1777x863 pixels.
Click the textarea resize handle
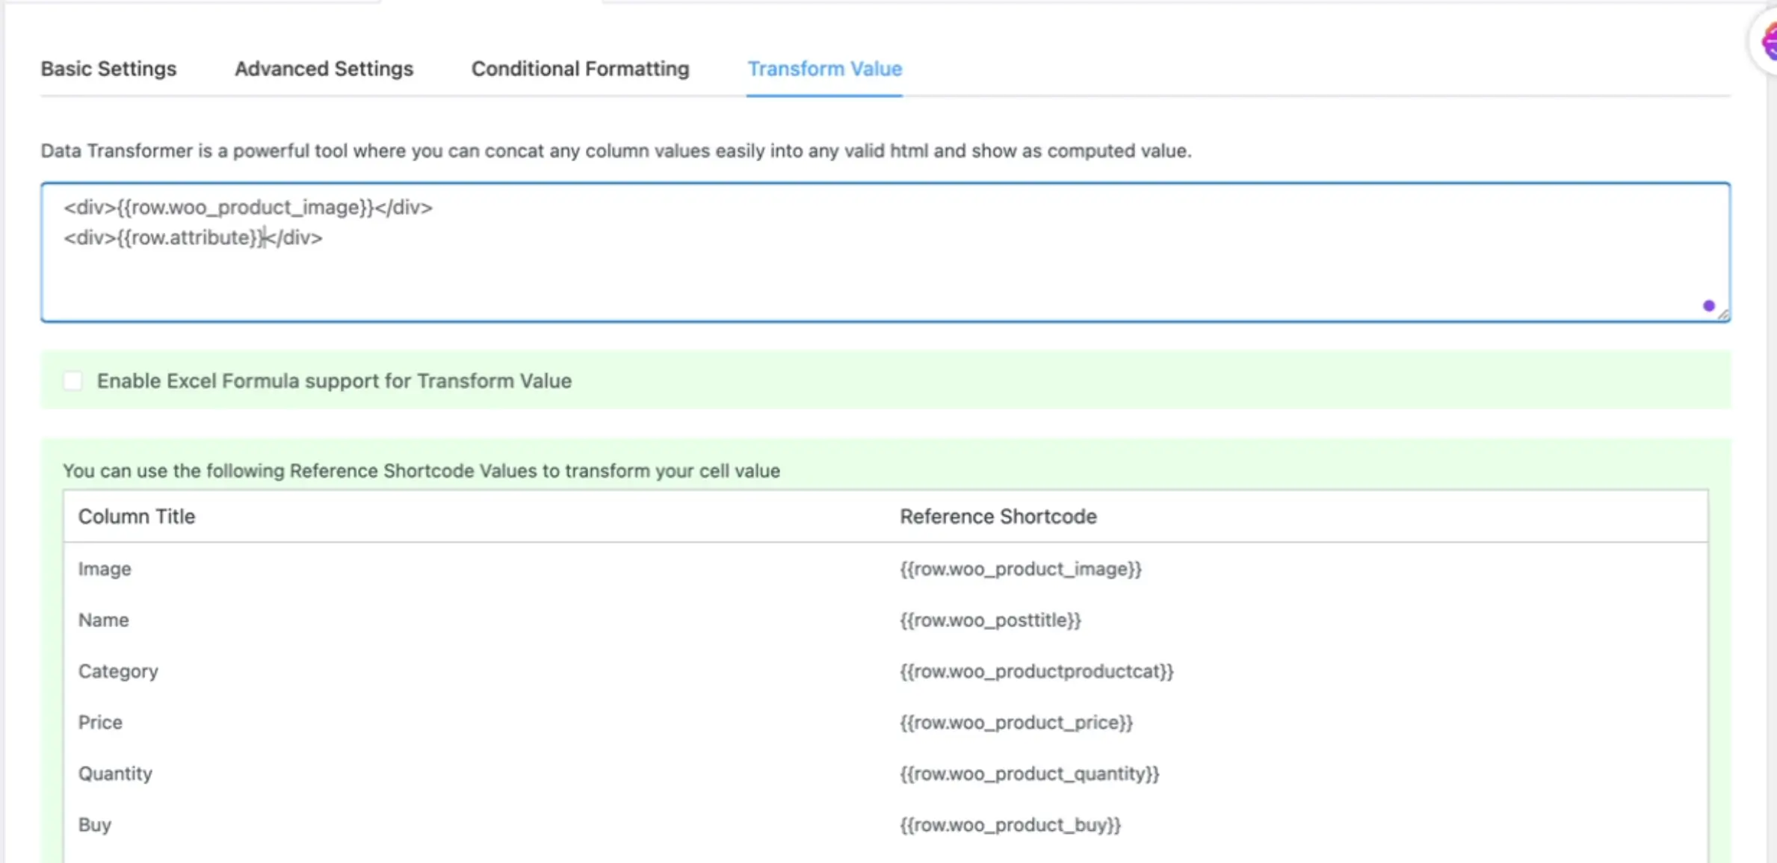pyautogui.click(x=1722, y=315)
